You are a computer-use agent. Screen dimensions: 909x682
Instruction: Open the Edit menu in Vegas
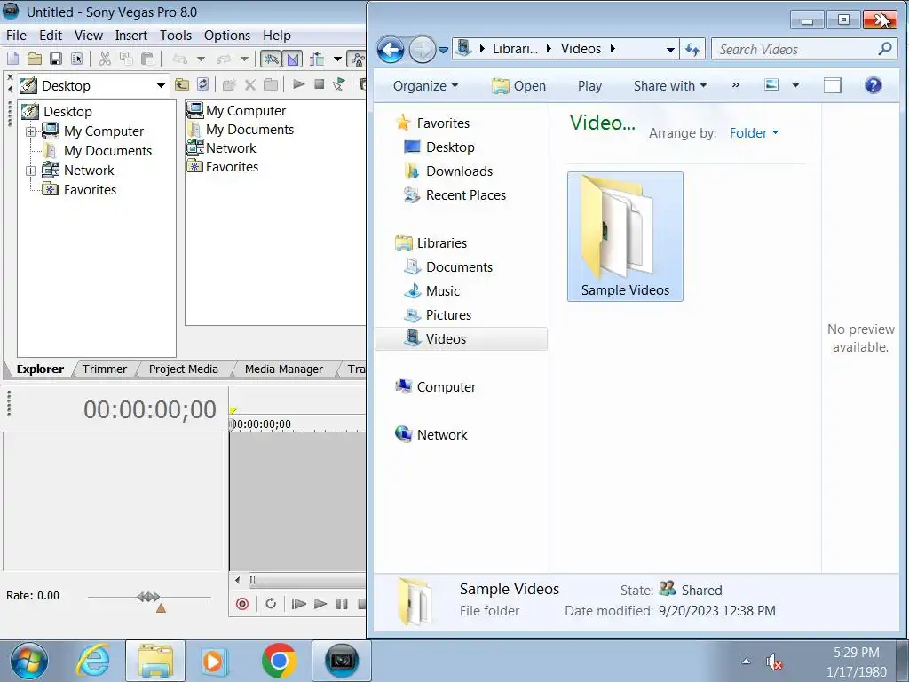tap(51, 36)
